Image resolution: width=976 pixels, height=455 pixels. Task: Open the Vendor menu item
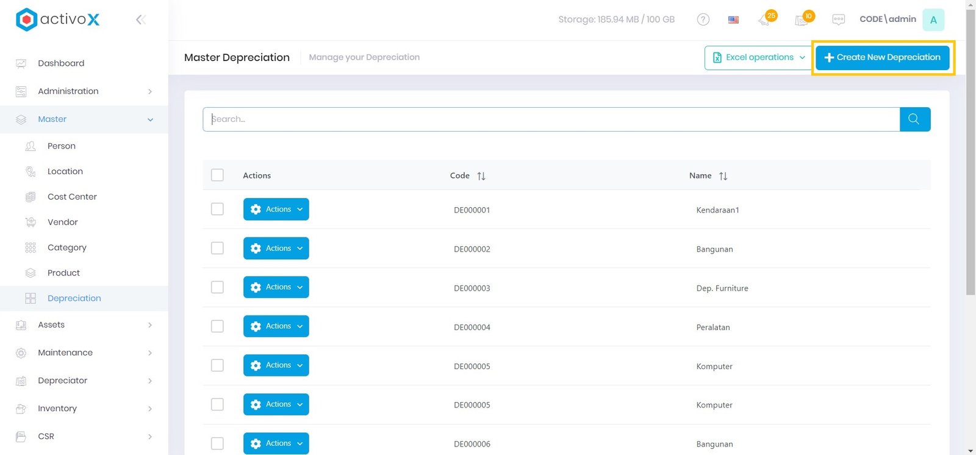click(62, 222)
